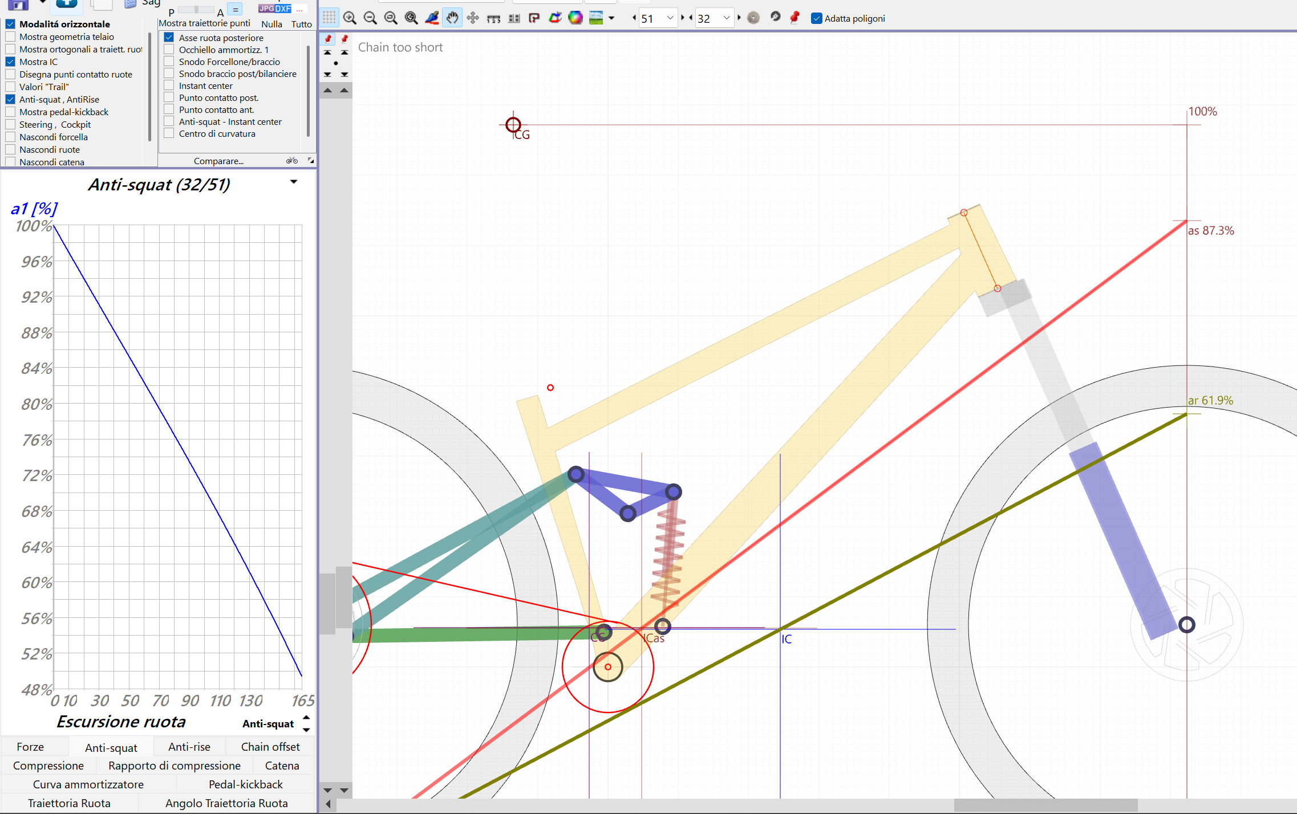Viewport: 1297px width, 814px height.
Task: Enable Mostra pedal-kickback checkbox
Action: (x=10, y=112)
